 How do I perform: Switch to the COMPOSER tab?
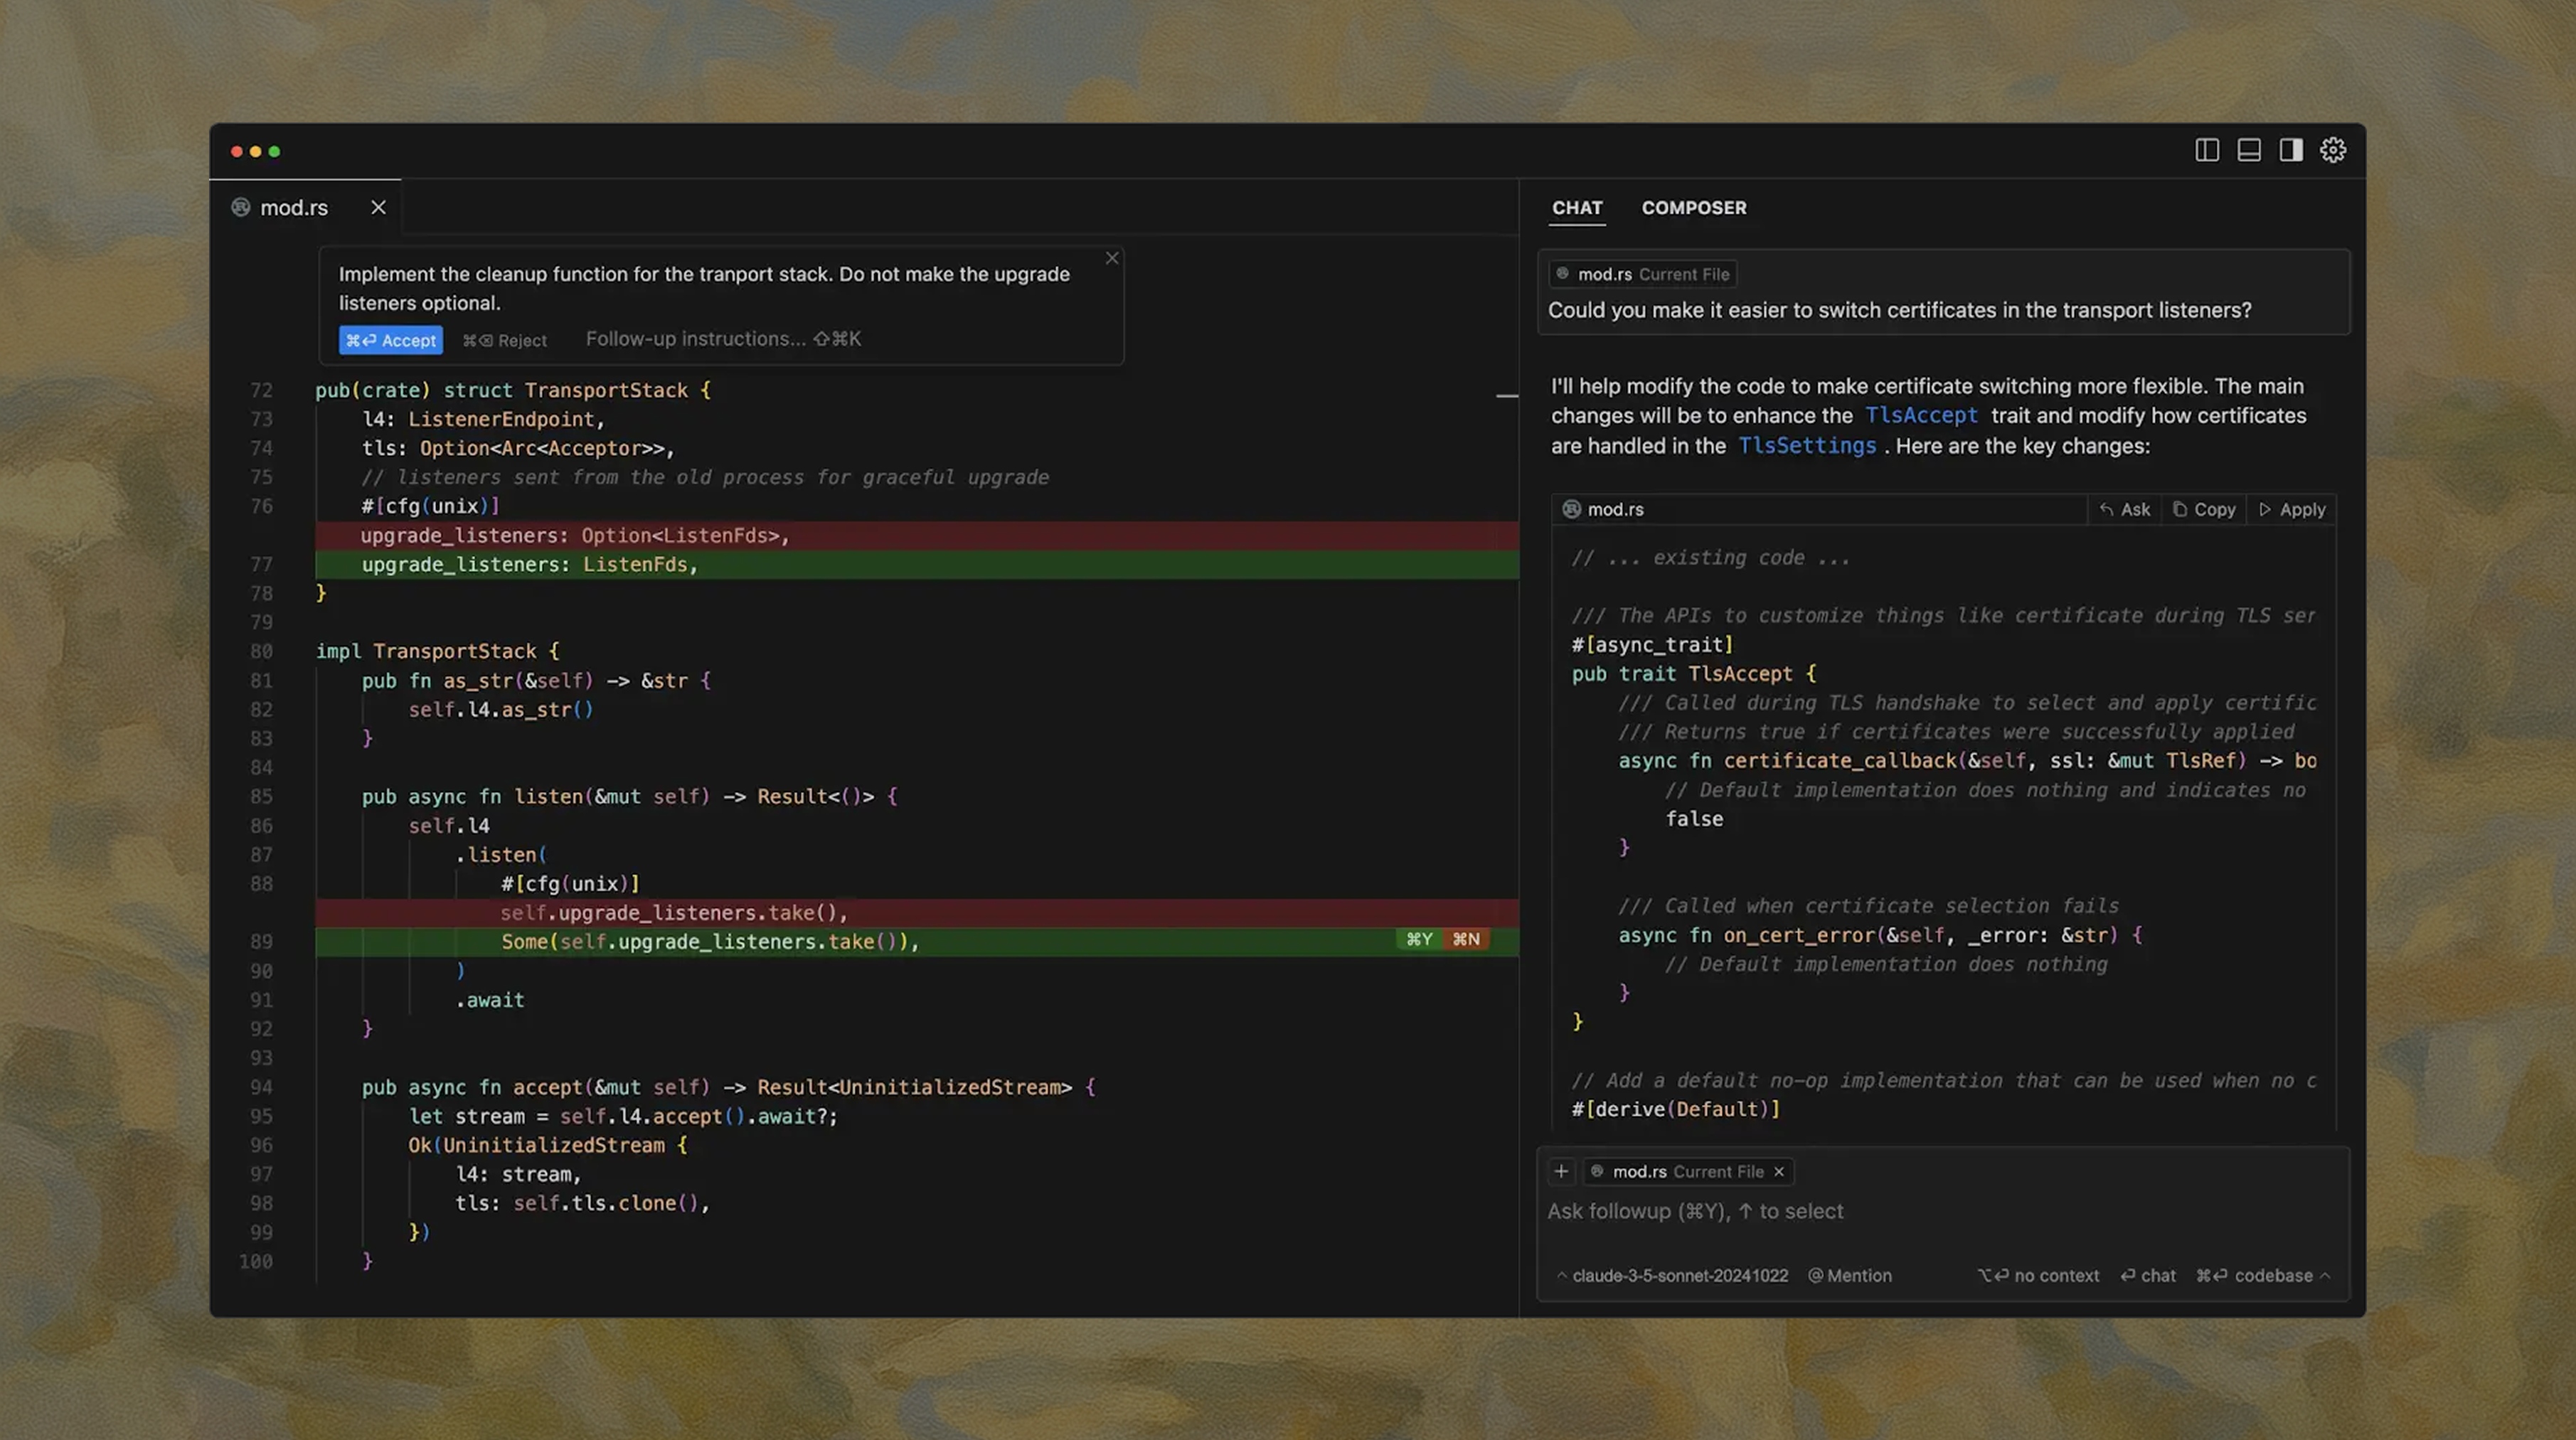[x=1694, y=208]
